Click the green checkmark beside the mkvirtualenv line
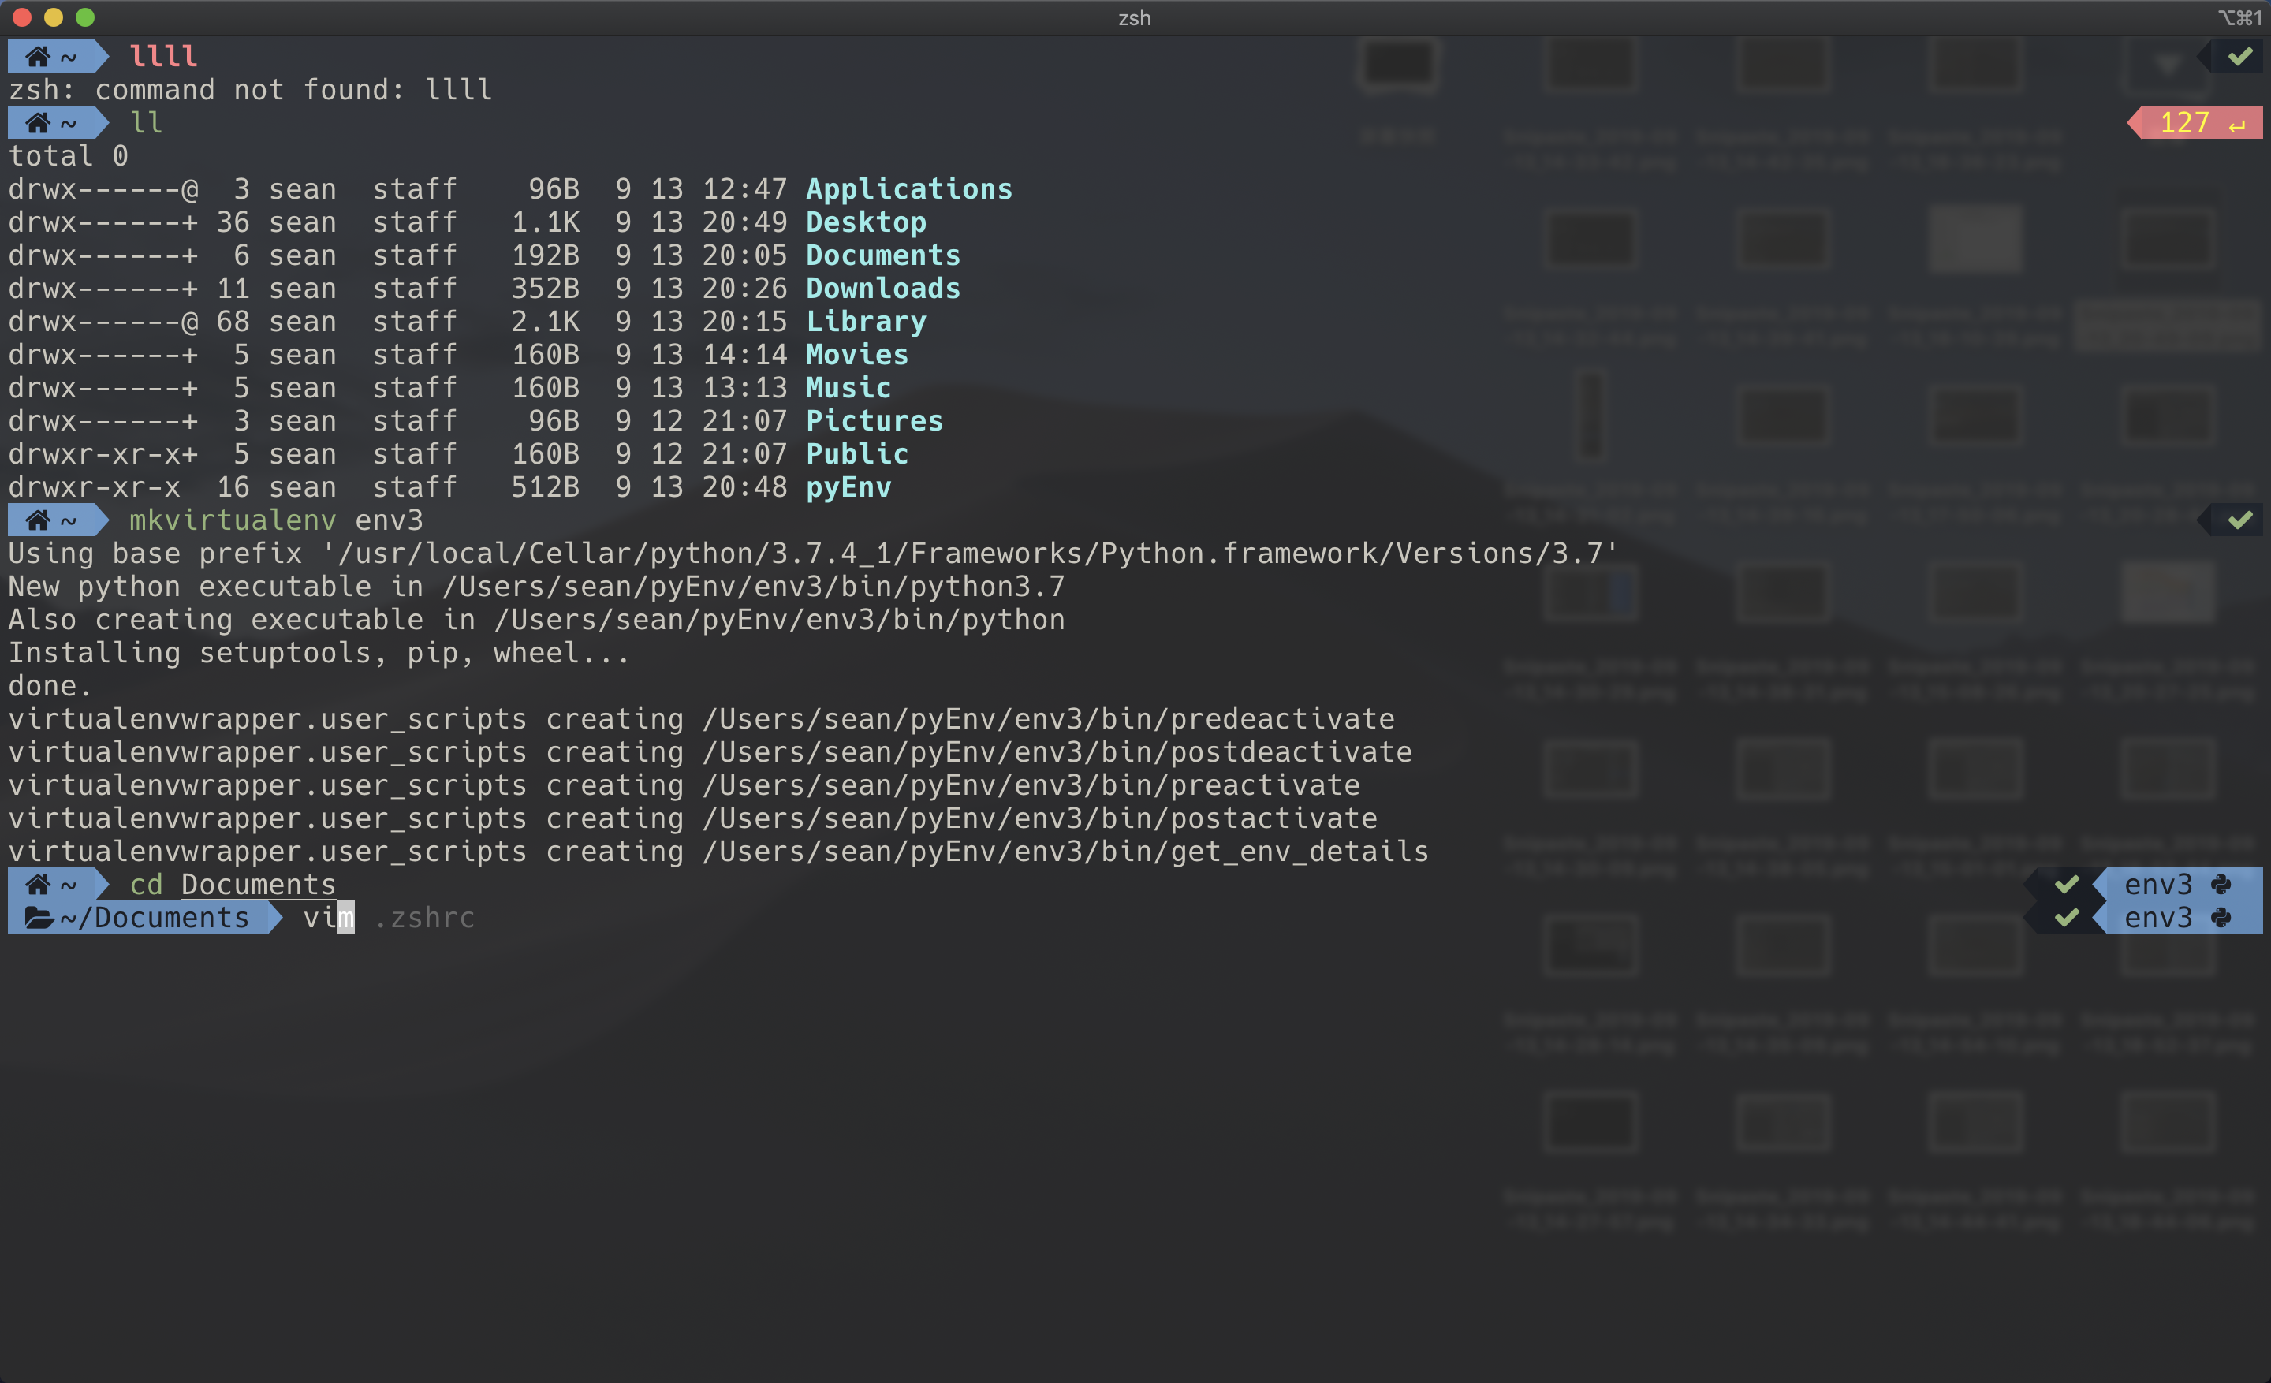The width and height of the screenshot is (2271, 1383). coord(2239,520)
